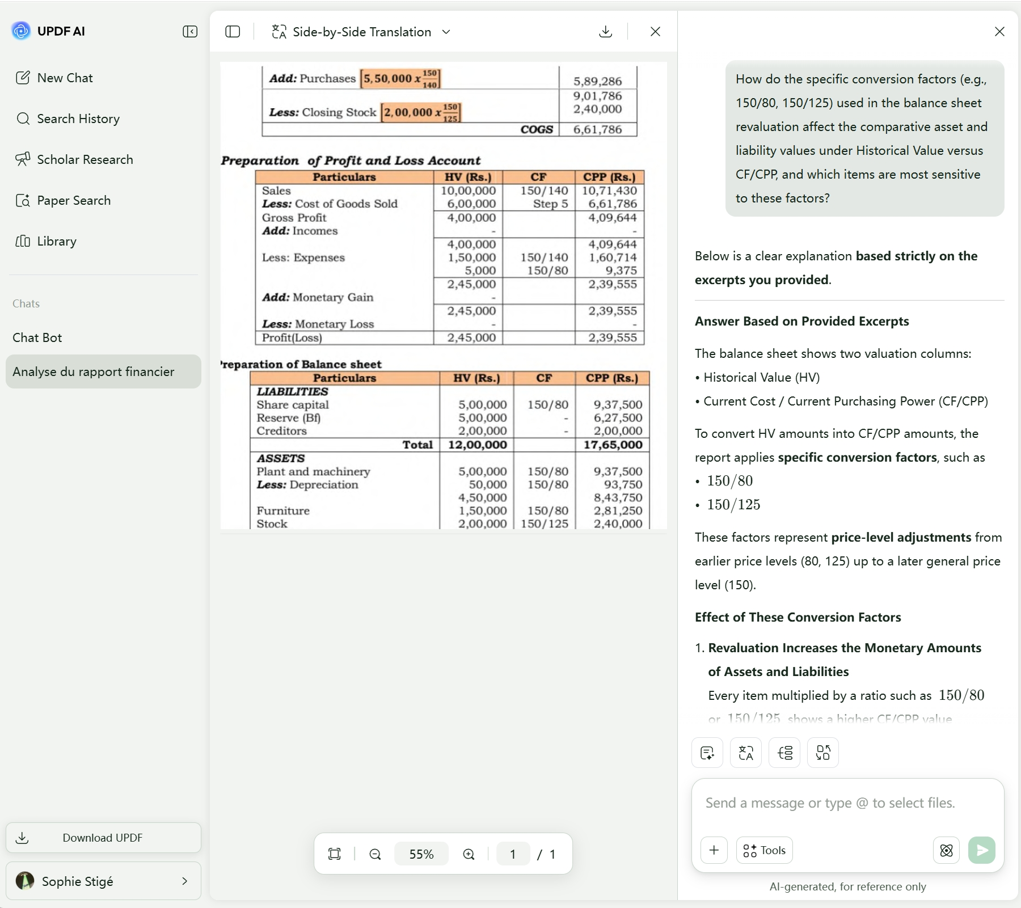Click Download UPDF button

tap(103, 838)
